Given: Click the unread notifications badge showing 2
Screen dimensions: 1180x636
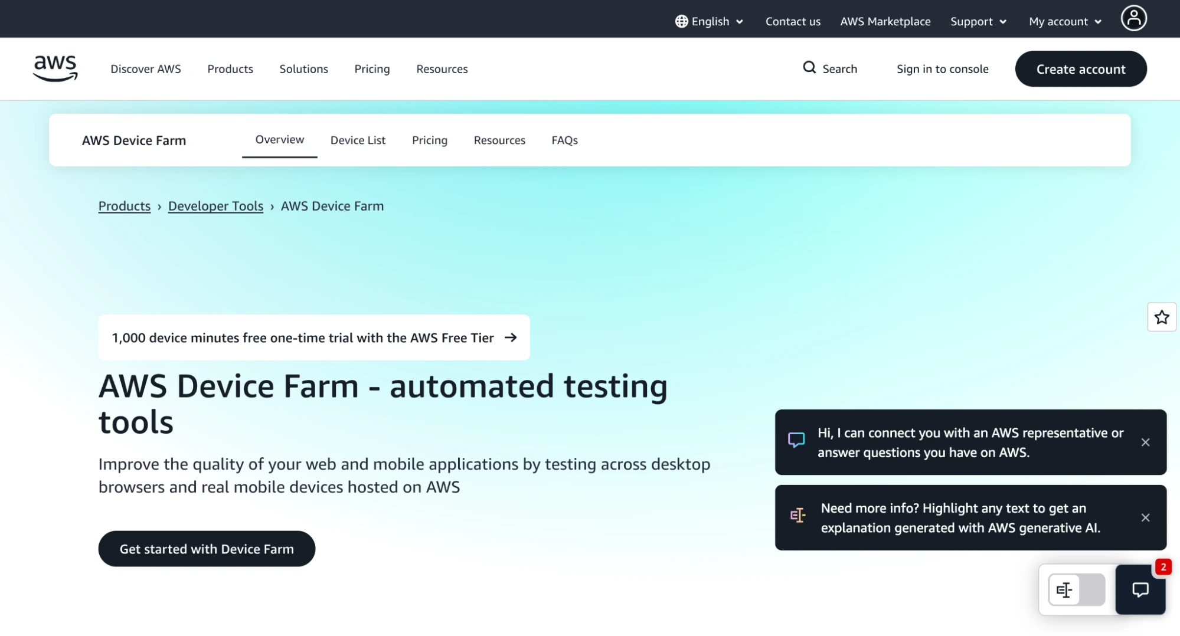Looking at the screenshot, I should pyautogui.click(x=1163, y=567).
